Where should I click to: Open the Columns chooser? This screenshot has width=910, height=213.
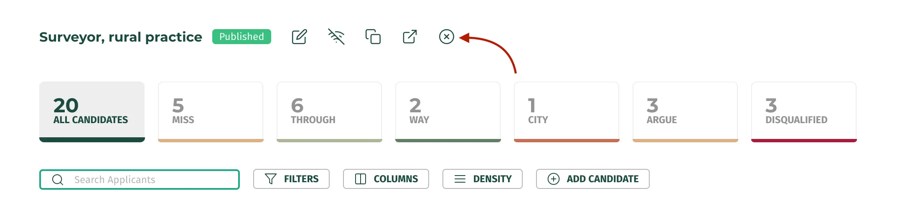[x=386, y=179]
